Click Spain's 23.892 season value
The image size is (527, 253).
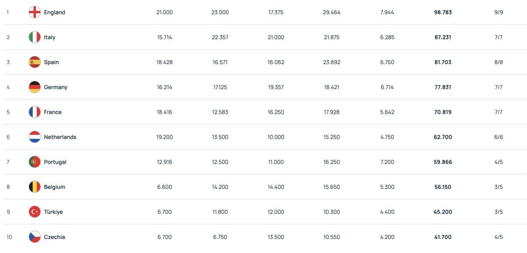tap(332, 62)
